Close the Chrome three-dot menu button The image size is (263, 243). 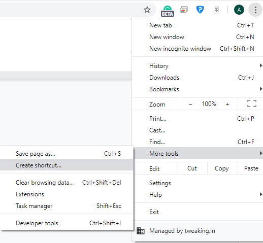(255, 10)
